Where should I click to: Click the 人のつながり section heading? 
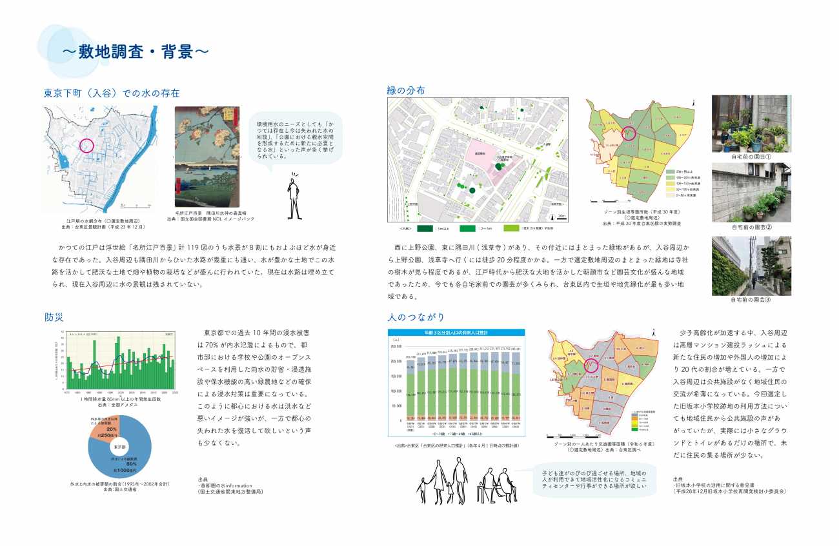point(416,317)
